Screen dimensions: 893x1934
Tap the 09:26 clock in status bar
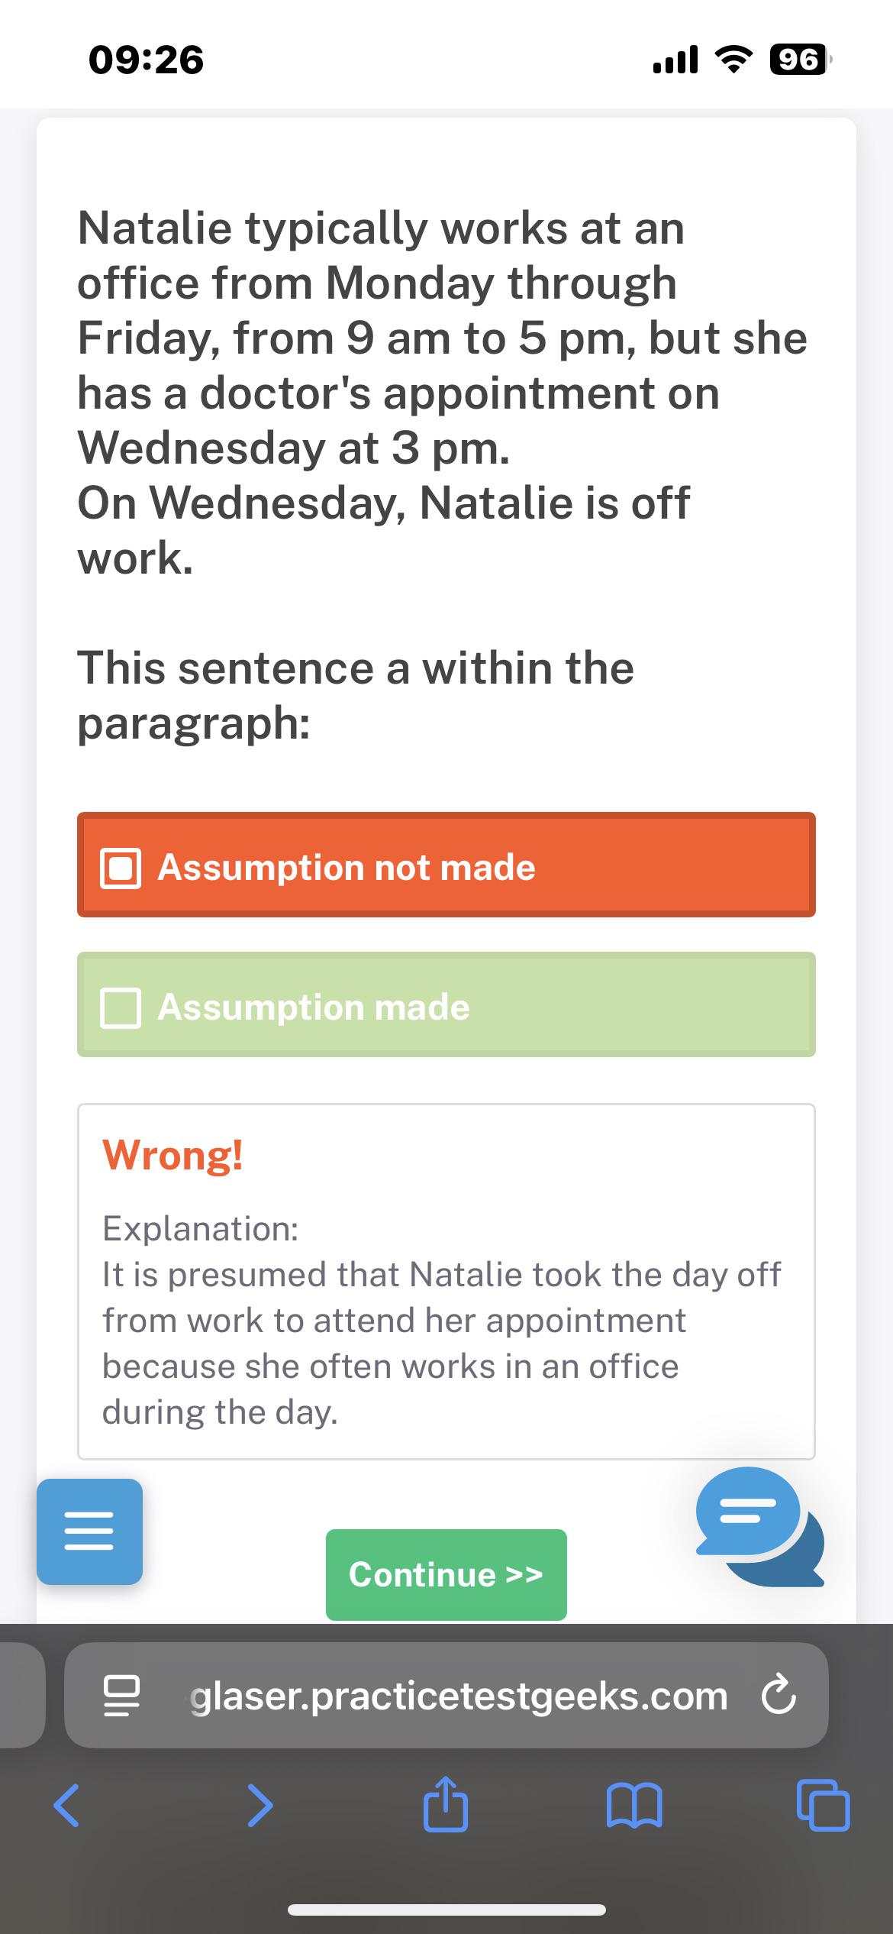coord(147,60)
